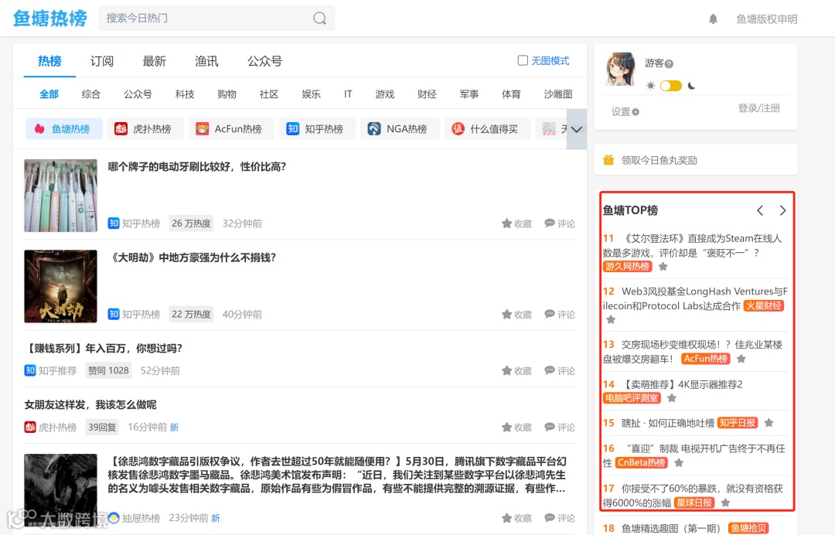
Task: Open the 大明劫 movie poster thumbnail
Action: click(x=61, y=286)
